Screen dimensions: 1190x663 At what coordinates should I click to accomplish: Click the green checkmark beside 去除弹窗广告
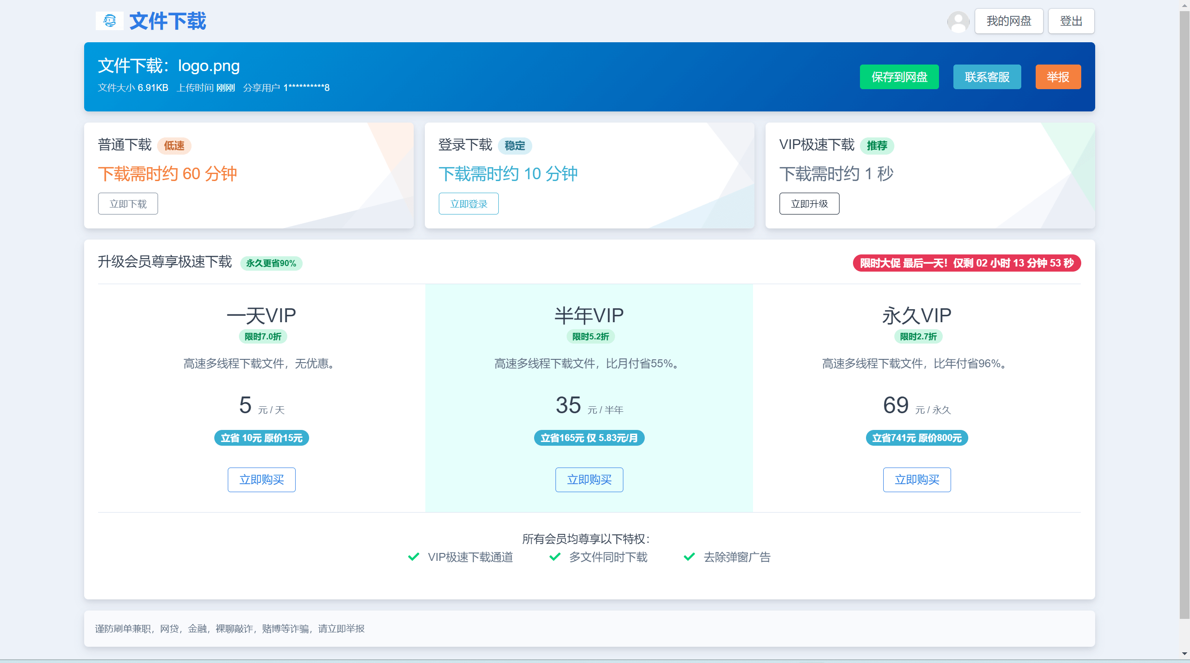(689, 556)
